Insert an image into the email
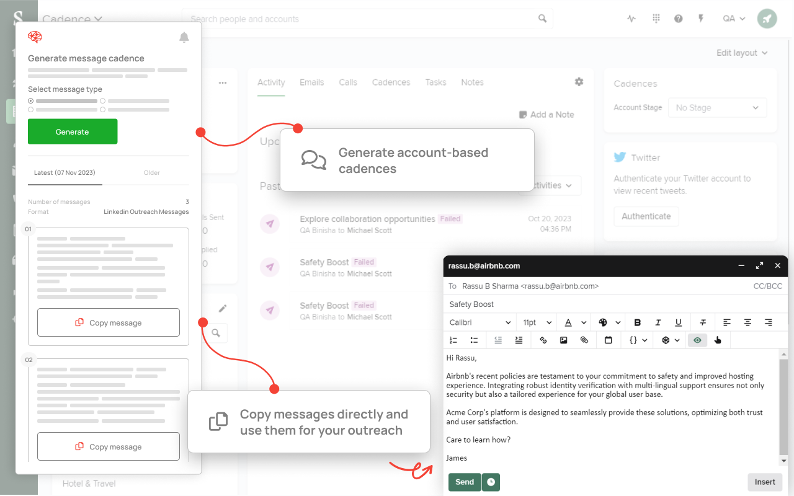This screenshot has height=496, width=794. tap(563, 340)
